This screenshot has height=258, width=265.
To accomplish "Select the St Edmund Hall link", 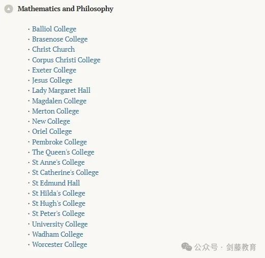I will (x=56, y=183).
